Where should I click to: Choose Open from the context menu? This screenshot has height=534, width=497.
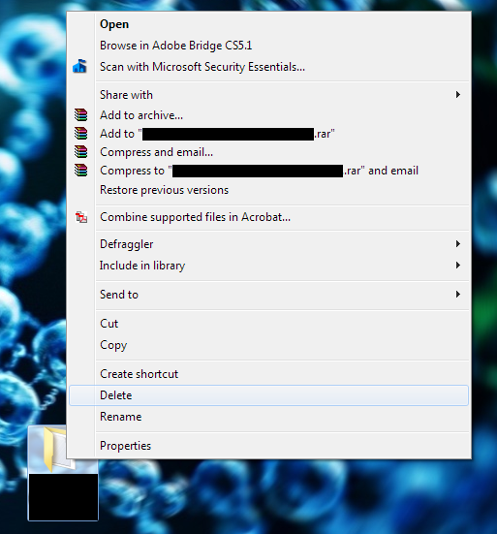269,24
